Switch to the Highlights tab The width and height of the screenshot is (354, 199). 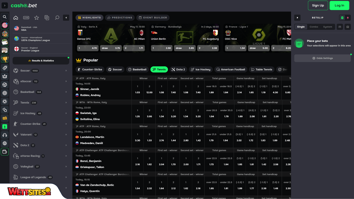click(90, 18)
